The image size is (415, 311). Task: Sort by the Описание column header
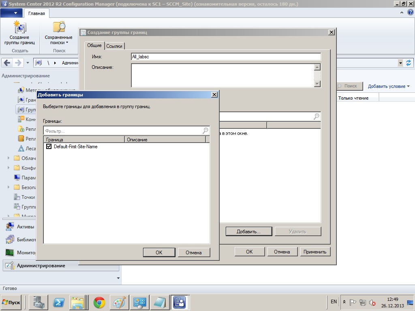click(165, 139)
